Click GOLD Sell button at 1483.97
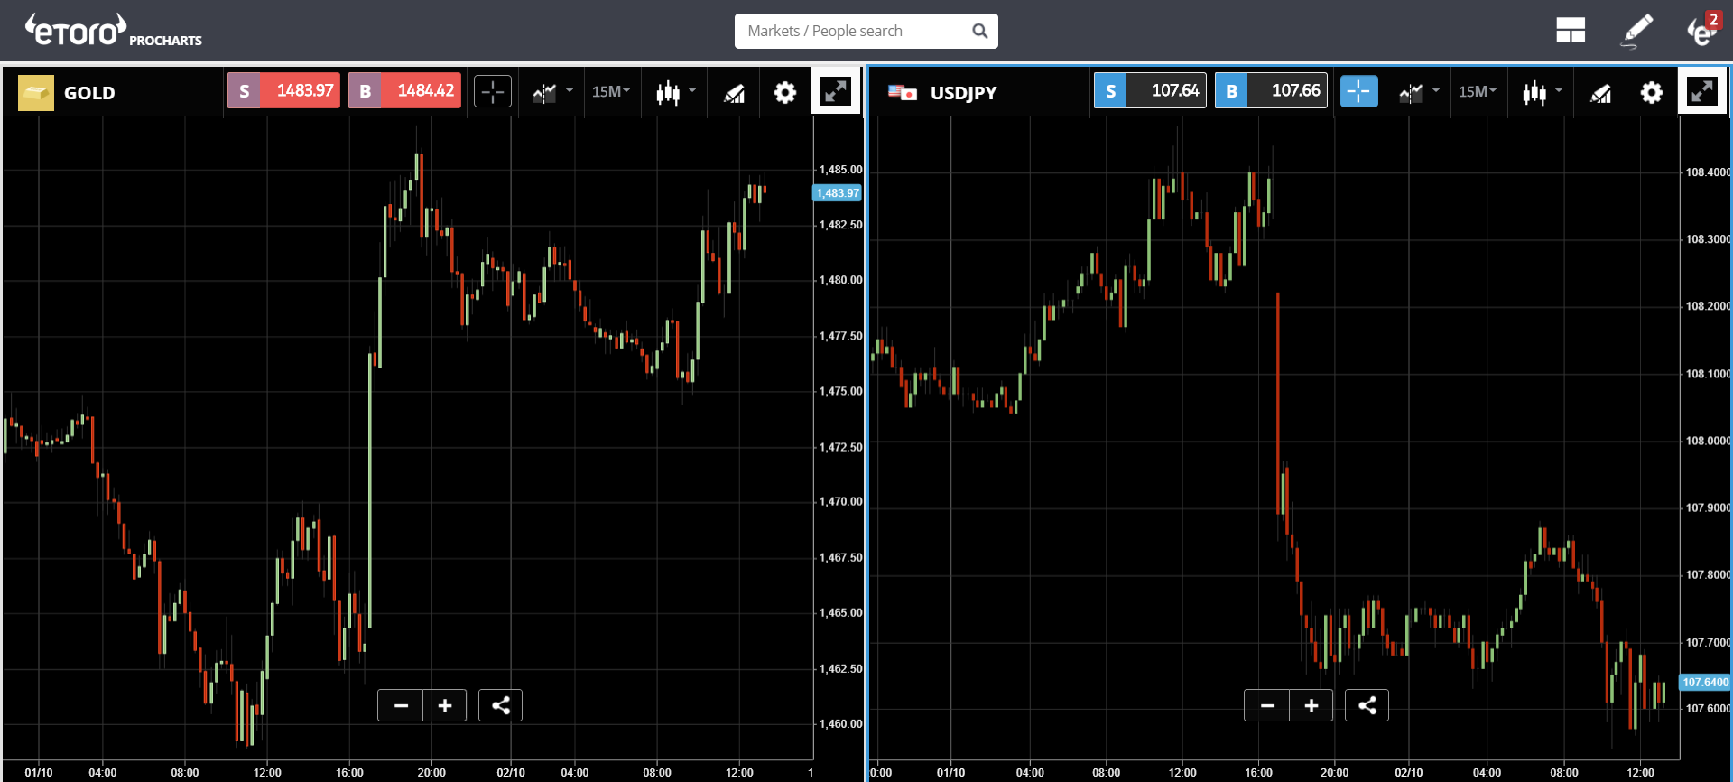 (x=283, y=91)
